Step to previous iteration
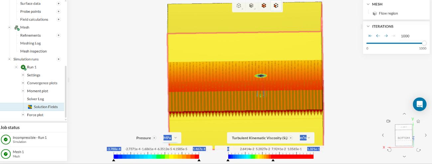The image size is (432, 164). coord(378,36)
